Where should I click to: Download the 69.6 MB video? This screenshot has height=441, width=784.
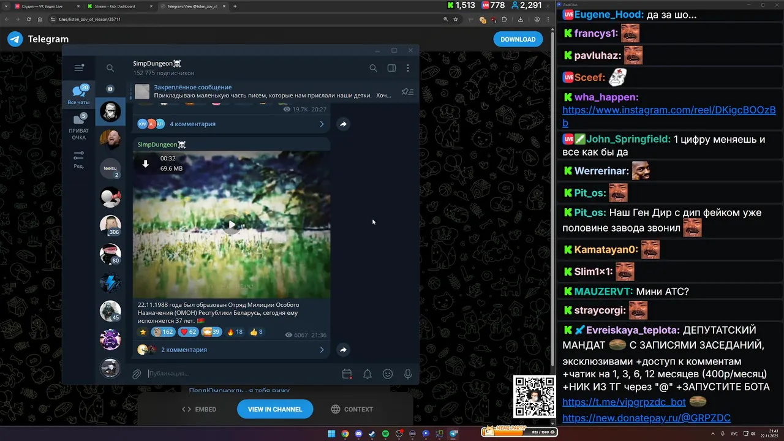point(146,164)
